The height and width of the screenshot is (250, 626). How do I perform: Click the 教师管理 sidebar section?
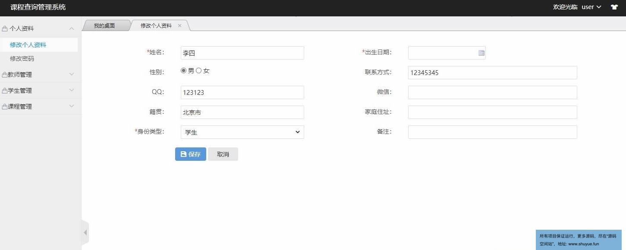point(41,75)
